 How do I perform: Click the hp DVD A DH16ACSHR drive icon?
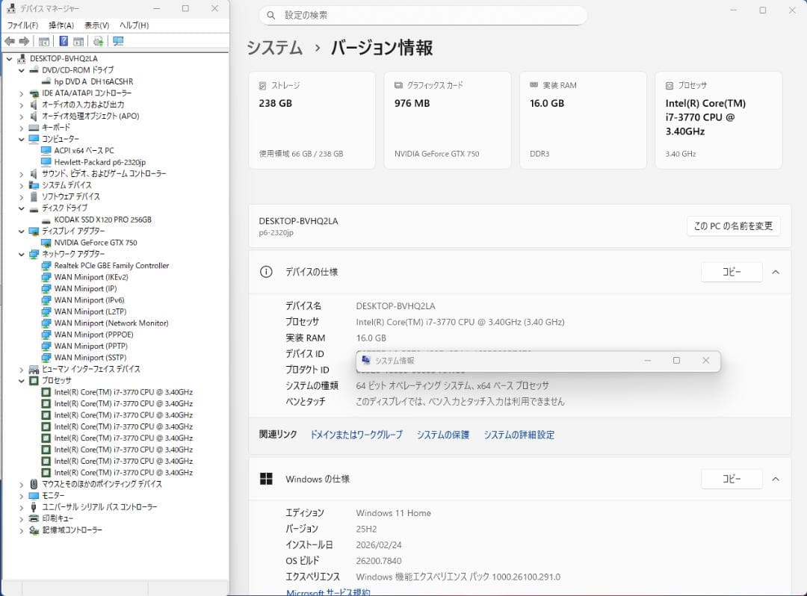click(46, 81)
